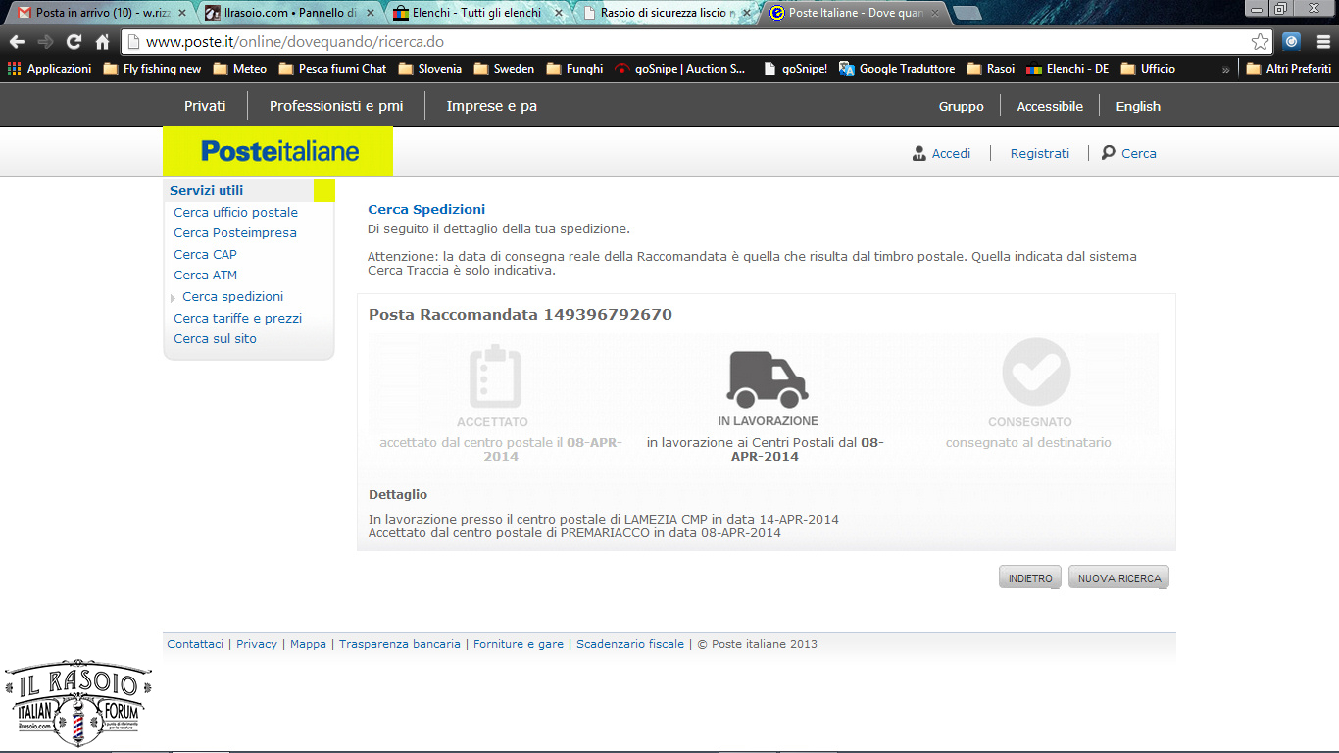Close the Gmail Posta in arrivo tab
The height and width of the screenshot is (753, 1339).
[182, 14]
